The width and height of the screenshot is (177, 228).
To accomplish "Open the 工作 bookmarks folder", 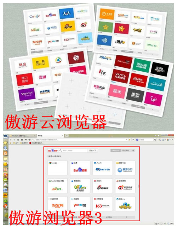I will tap(16, 143).
